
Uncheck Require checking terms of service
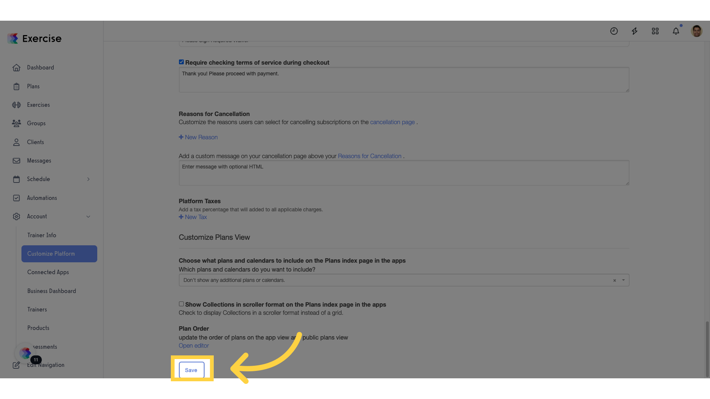click(181, 62)
